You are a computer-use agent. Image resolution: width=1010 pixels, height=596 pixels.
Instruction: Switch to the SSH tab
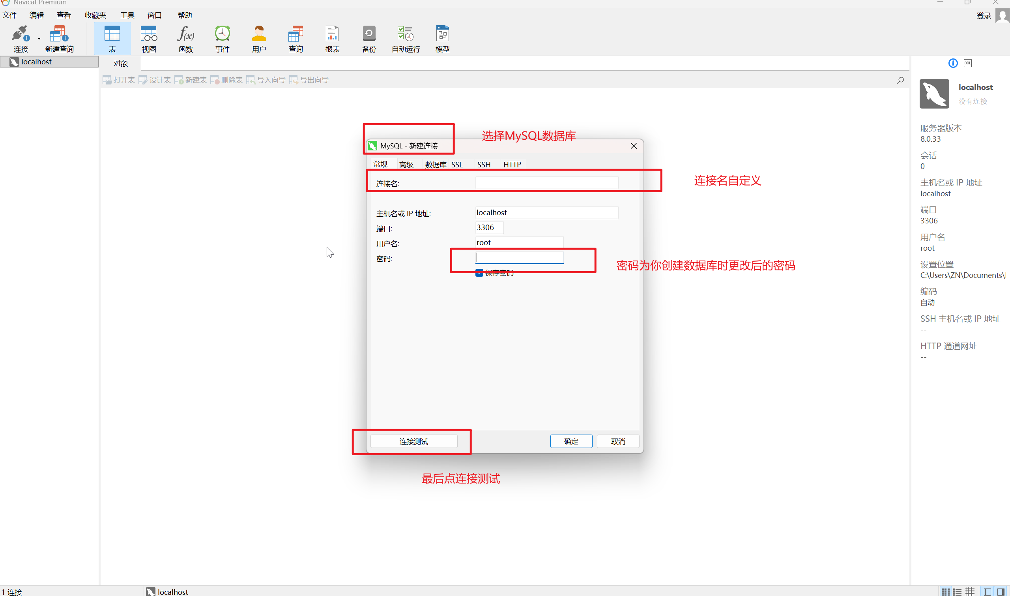pos(483,165)
